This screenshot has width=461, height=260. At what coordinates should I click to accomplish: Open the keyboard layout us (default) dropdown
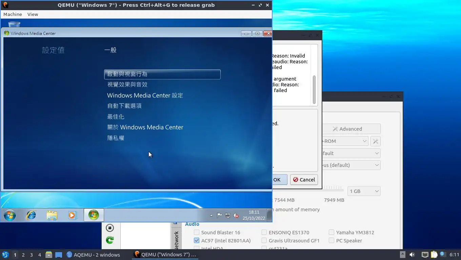click(351, 165)
